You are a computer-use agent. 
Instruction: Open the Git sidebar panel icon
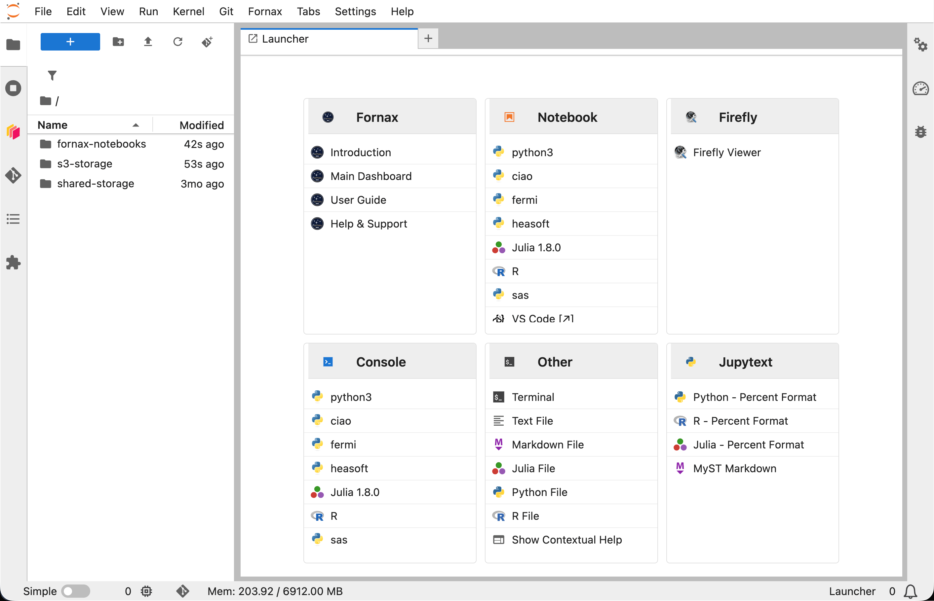(x=13, y=176)
